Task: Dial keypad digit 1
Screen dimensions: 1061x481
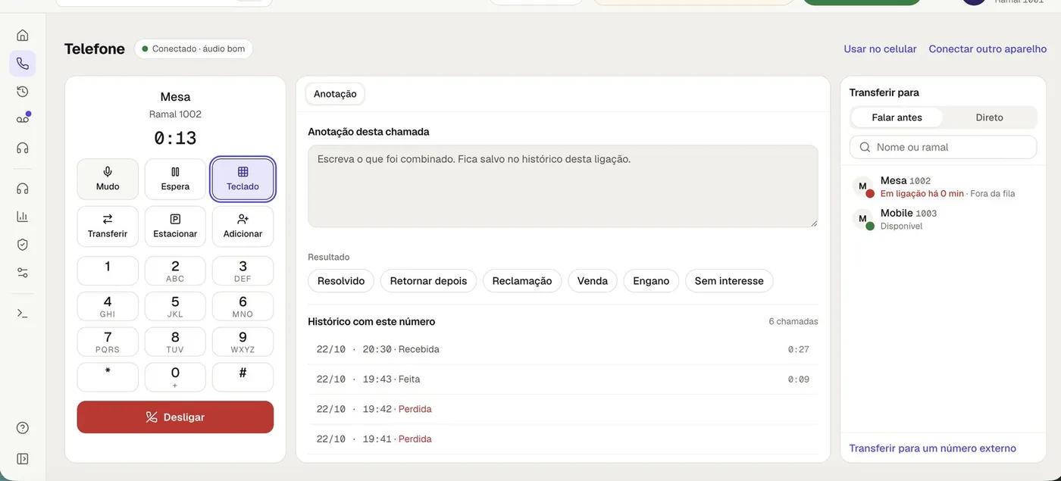Action: click(108, 271)
